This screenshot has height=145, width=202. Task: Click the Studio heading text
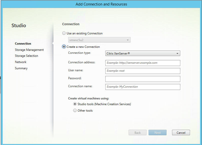[19, 25]
